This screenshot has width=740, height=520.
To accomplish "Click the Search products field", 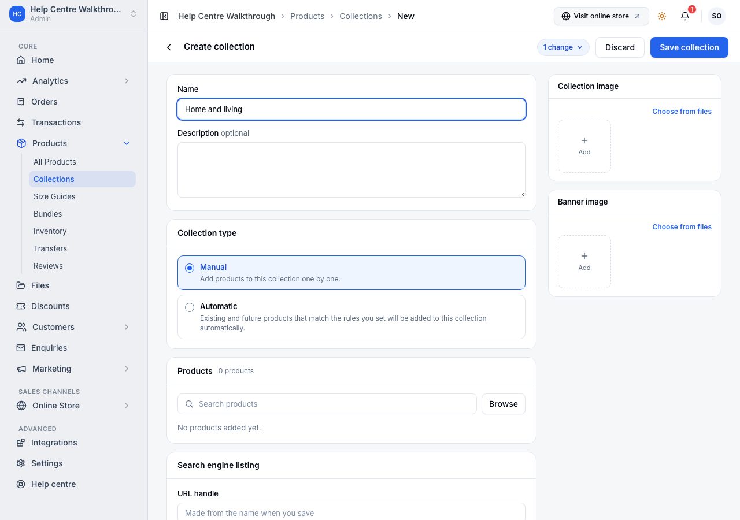I will 327,404.
